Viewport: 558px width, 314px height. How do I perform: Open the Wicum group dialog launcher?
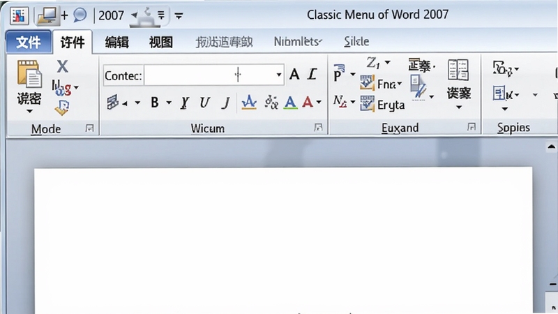click(318, 128)
